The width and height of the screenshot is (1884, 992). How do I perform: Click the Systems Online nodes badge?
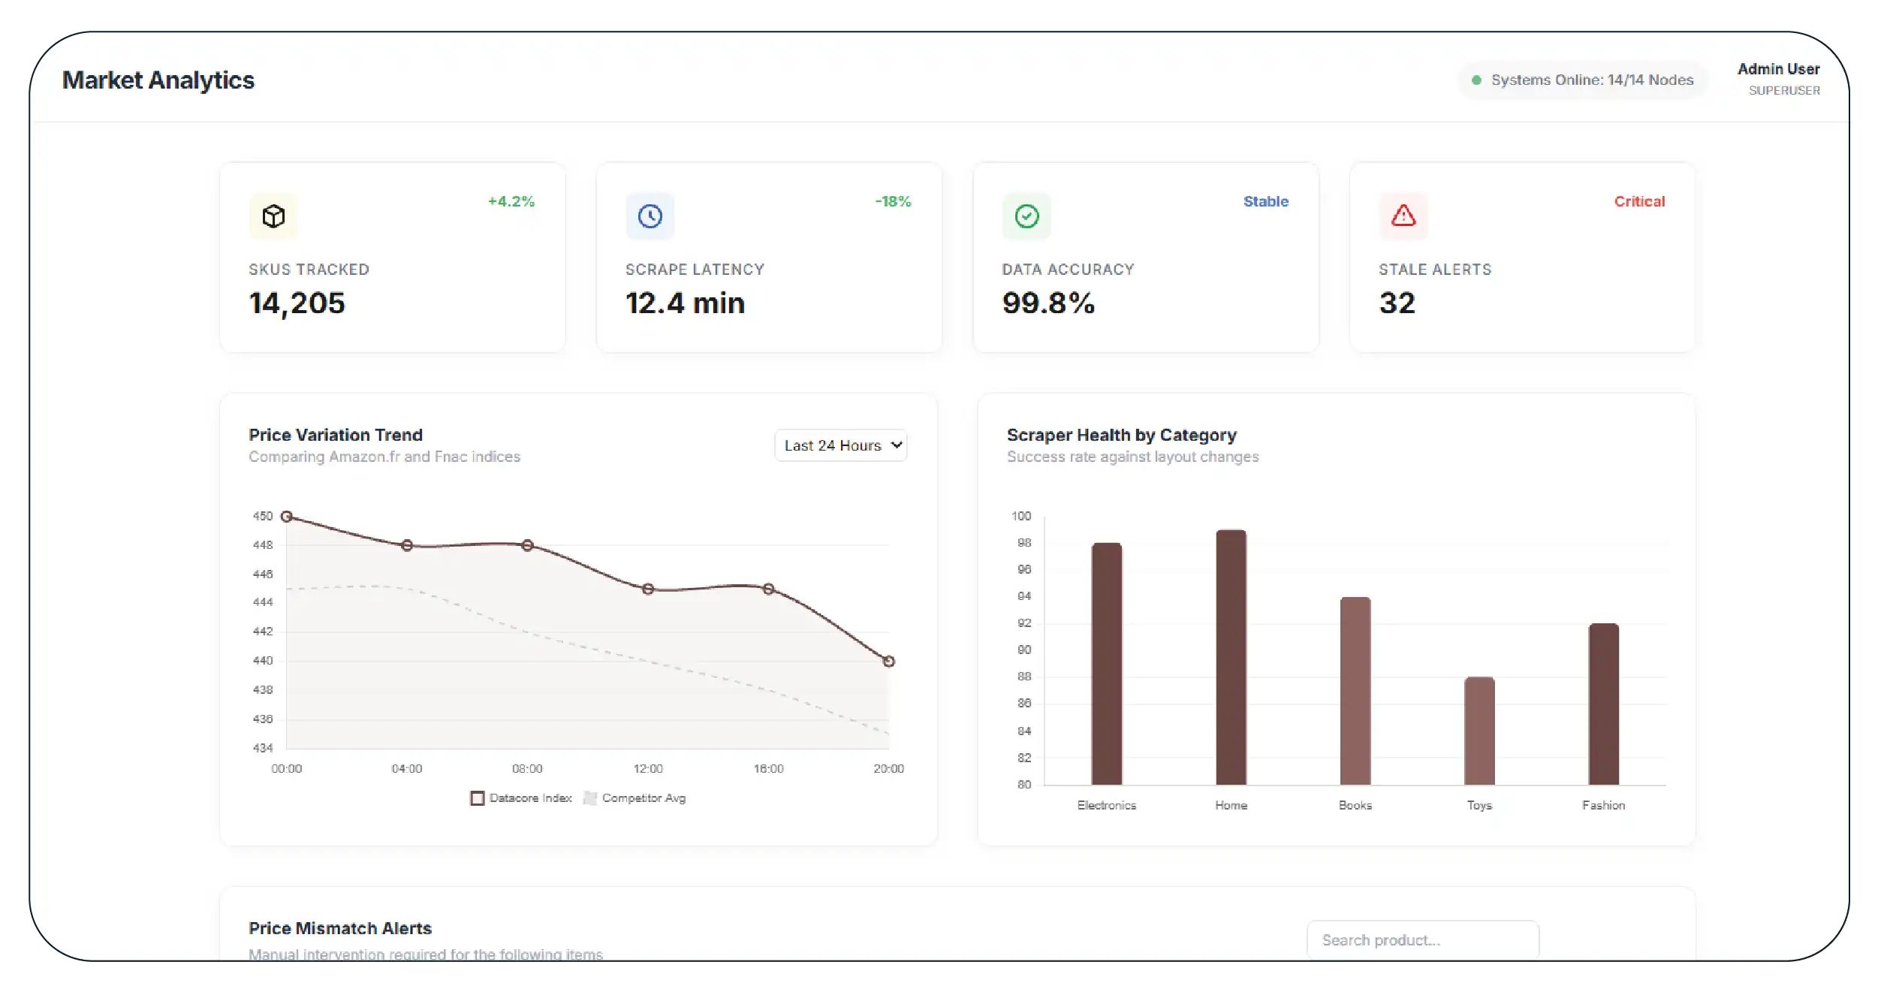[1583, 80]
